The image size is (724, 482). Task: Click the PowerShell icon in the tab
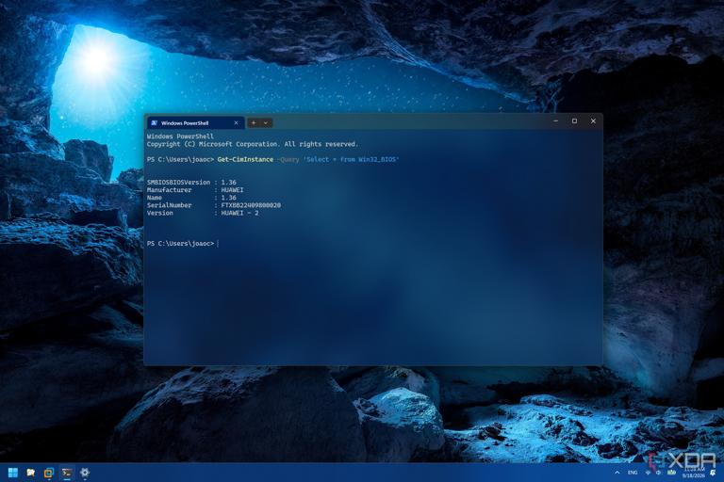(x=155, y=123)
